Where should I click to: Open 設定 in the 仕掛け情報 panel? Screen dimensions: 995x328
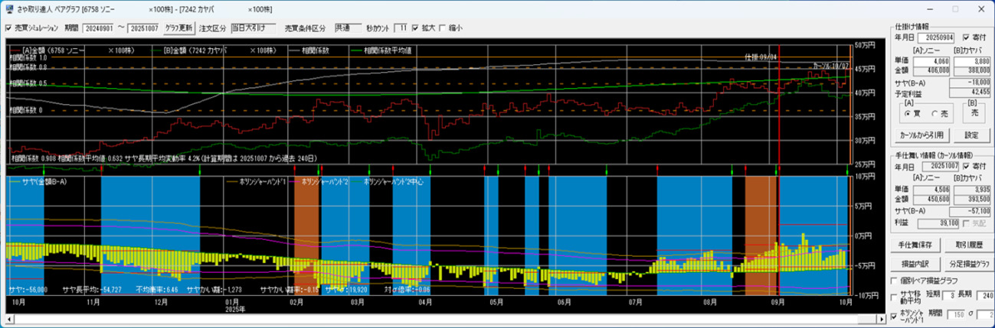[971, 135]
